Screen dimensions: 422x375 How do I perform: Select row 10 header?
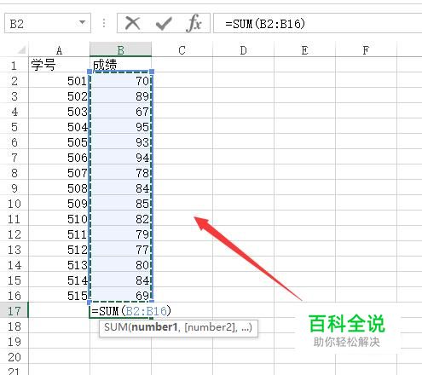14,204
